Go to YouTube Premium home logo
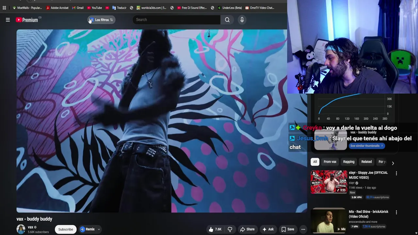The width and height of the screenshot is (418, 235). [27, 20]
